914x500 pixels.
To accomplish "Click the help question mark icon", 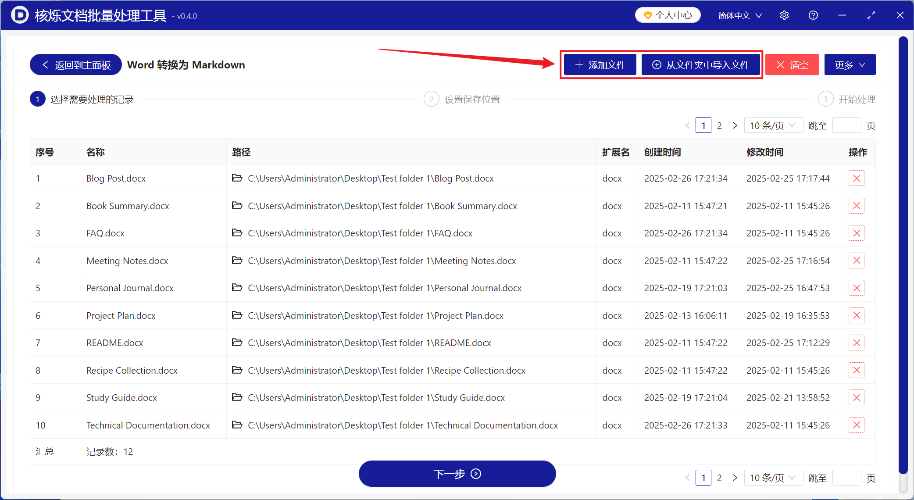I will coord(814,15).
